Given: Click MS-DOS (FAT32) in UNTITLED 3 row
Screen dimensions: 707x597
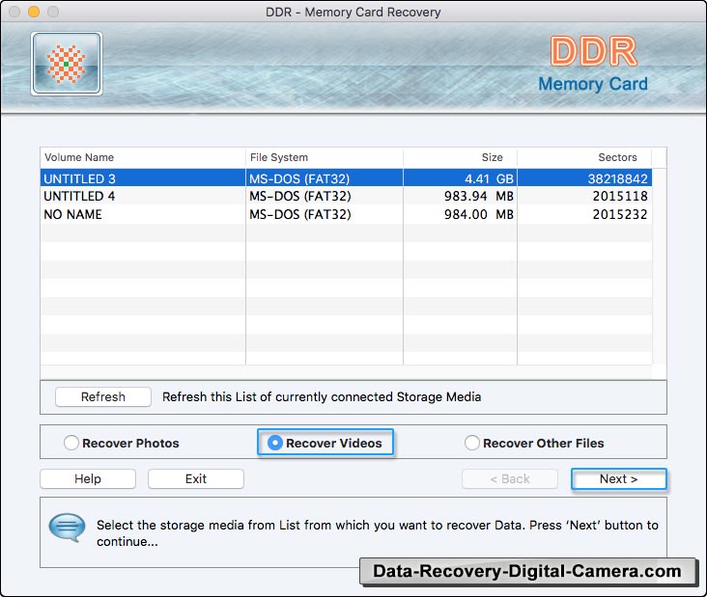Looking at the screenshot, I should (x=299, y=178).
